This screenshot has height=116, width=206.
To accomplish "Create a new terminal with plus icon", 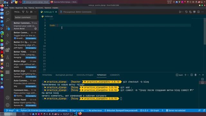I will tap(185, 75).
